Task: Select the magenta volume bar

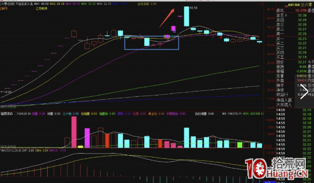Action: coord(87,138)
